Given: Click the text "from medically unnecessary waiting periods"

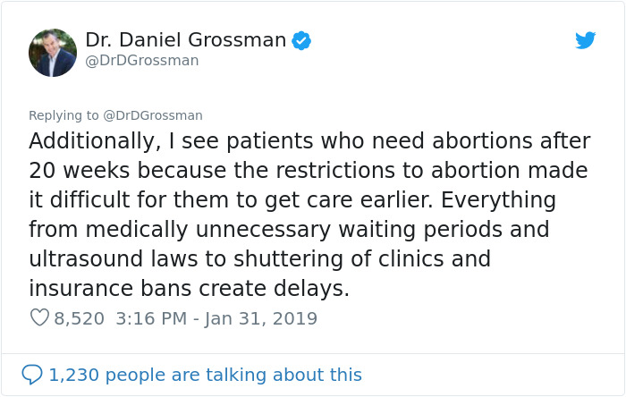Looking at the screenshot, I should tap(288, 229).
